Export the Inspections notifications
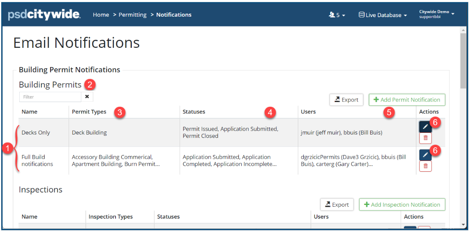 [x=337, y=205]
